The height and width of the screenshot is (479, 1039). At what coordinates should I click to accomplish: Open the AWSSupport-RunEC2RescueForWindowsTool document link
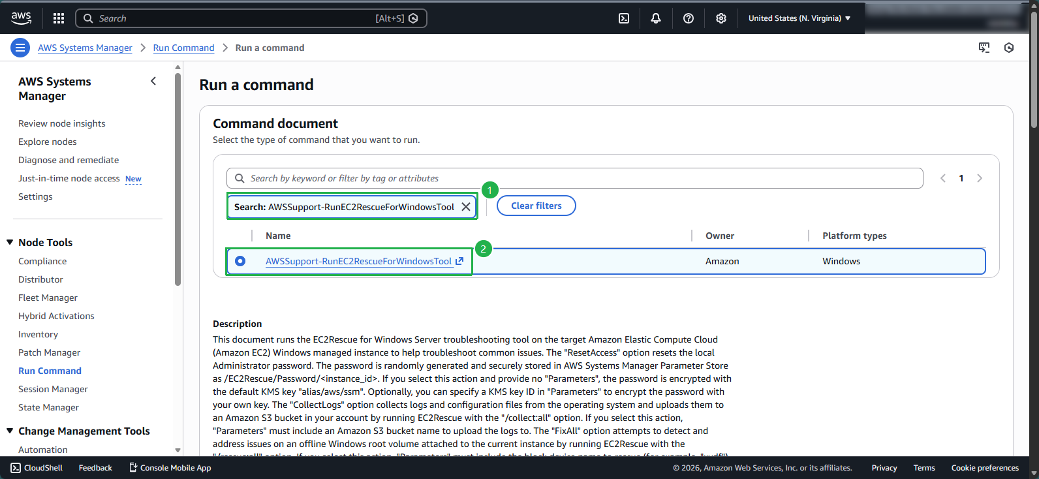pyautogui.click(x=358, y=261)
